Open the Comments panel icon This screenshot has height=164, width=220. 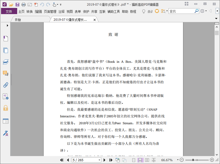pyautogui.click(x=6, y=73)
